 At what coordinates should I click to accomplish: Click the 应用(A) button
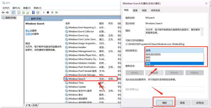(200, 103)
